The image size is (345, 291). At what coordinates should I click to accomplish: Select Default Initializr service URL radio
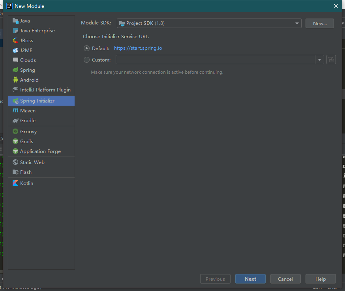point(86,48)
